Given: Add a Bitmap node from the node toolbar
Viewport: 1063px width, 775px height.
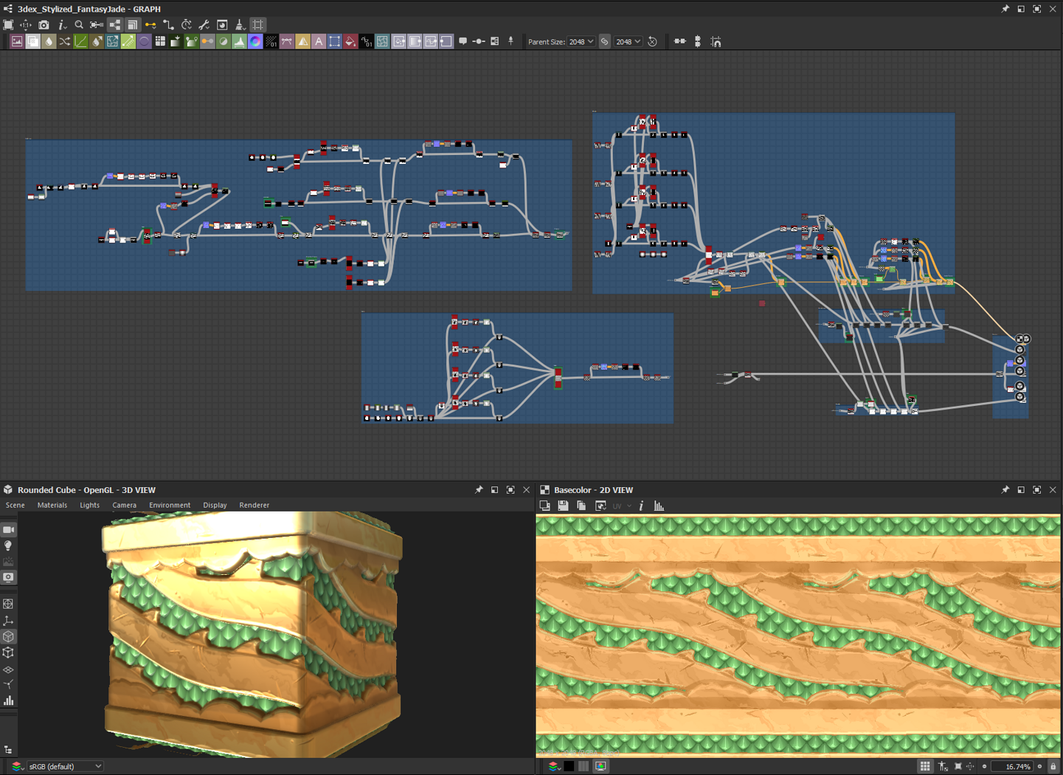Looking at the screenshot, I should pos(16,42).
